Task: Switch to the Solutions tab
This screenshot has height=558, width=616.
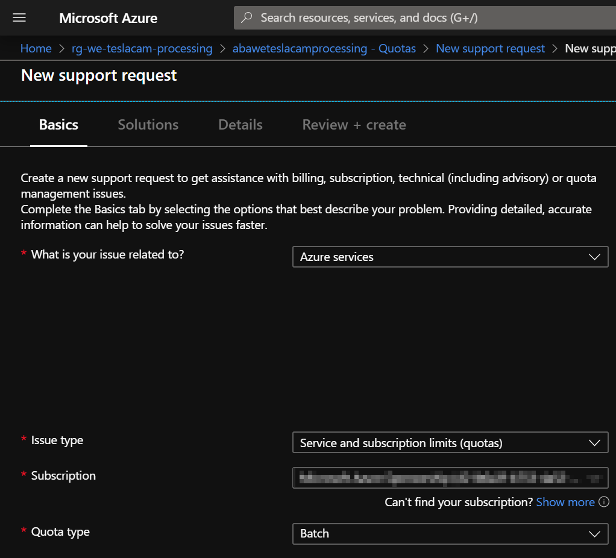Action: pos(148,125)
